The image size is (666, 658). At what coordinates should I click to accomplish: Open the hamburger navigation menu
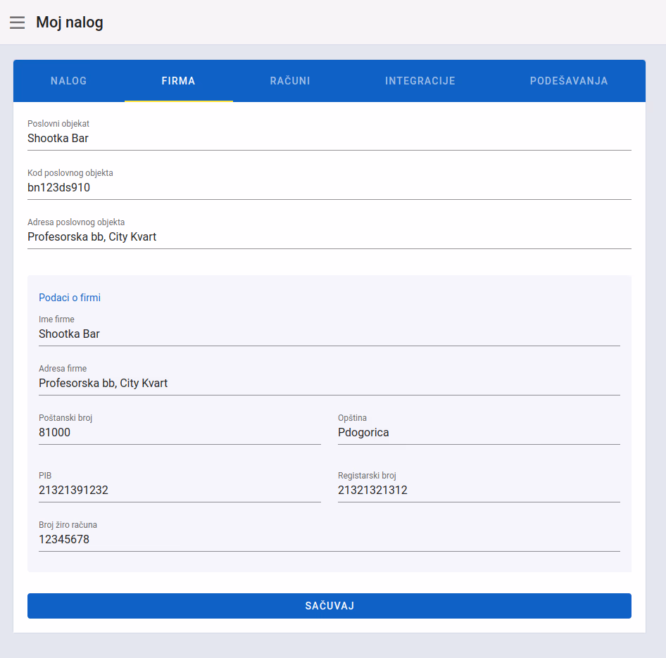18,22
